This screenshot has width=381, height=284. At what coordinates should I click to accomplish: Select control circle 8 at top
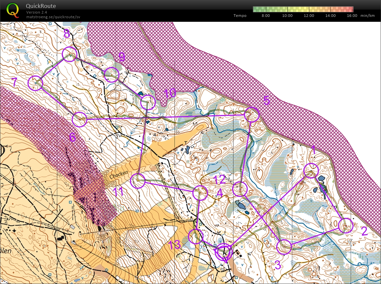pos(69,54)
